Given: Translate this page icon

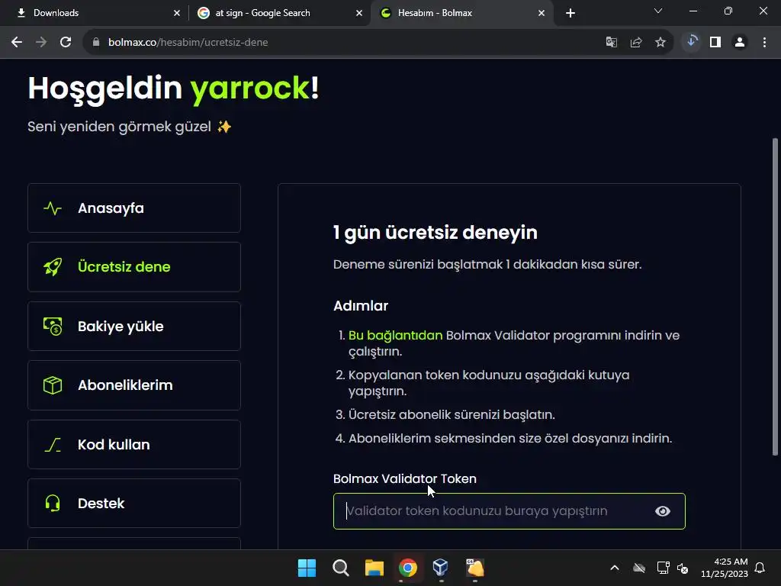Looking at the screenshot, I should 611,43.
